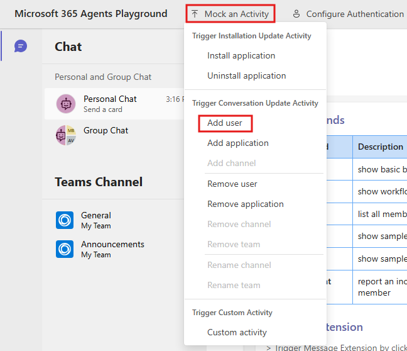Screen dimensions: 407x351
Task: Click the person icon beside Configure Authentication
Action: tap(296, 14)
